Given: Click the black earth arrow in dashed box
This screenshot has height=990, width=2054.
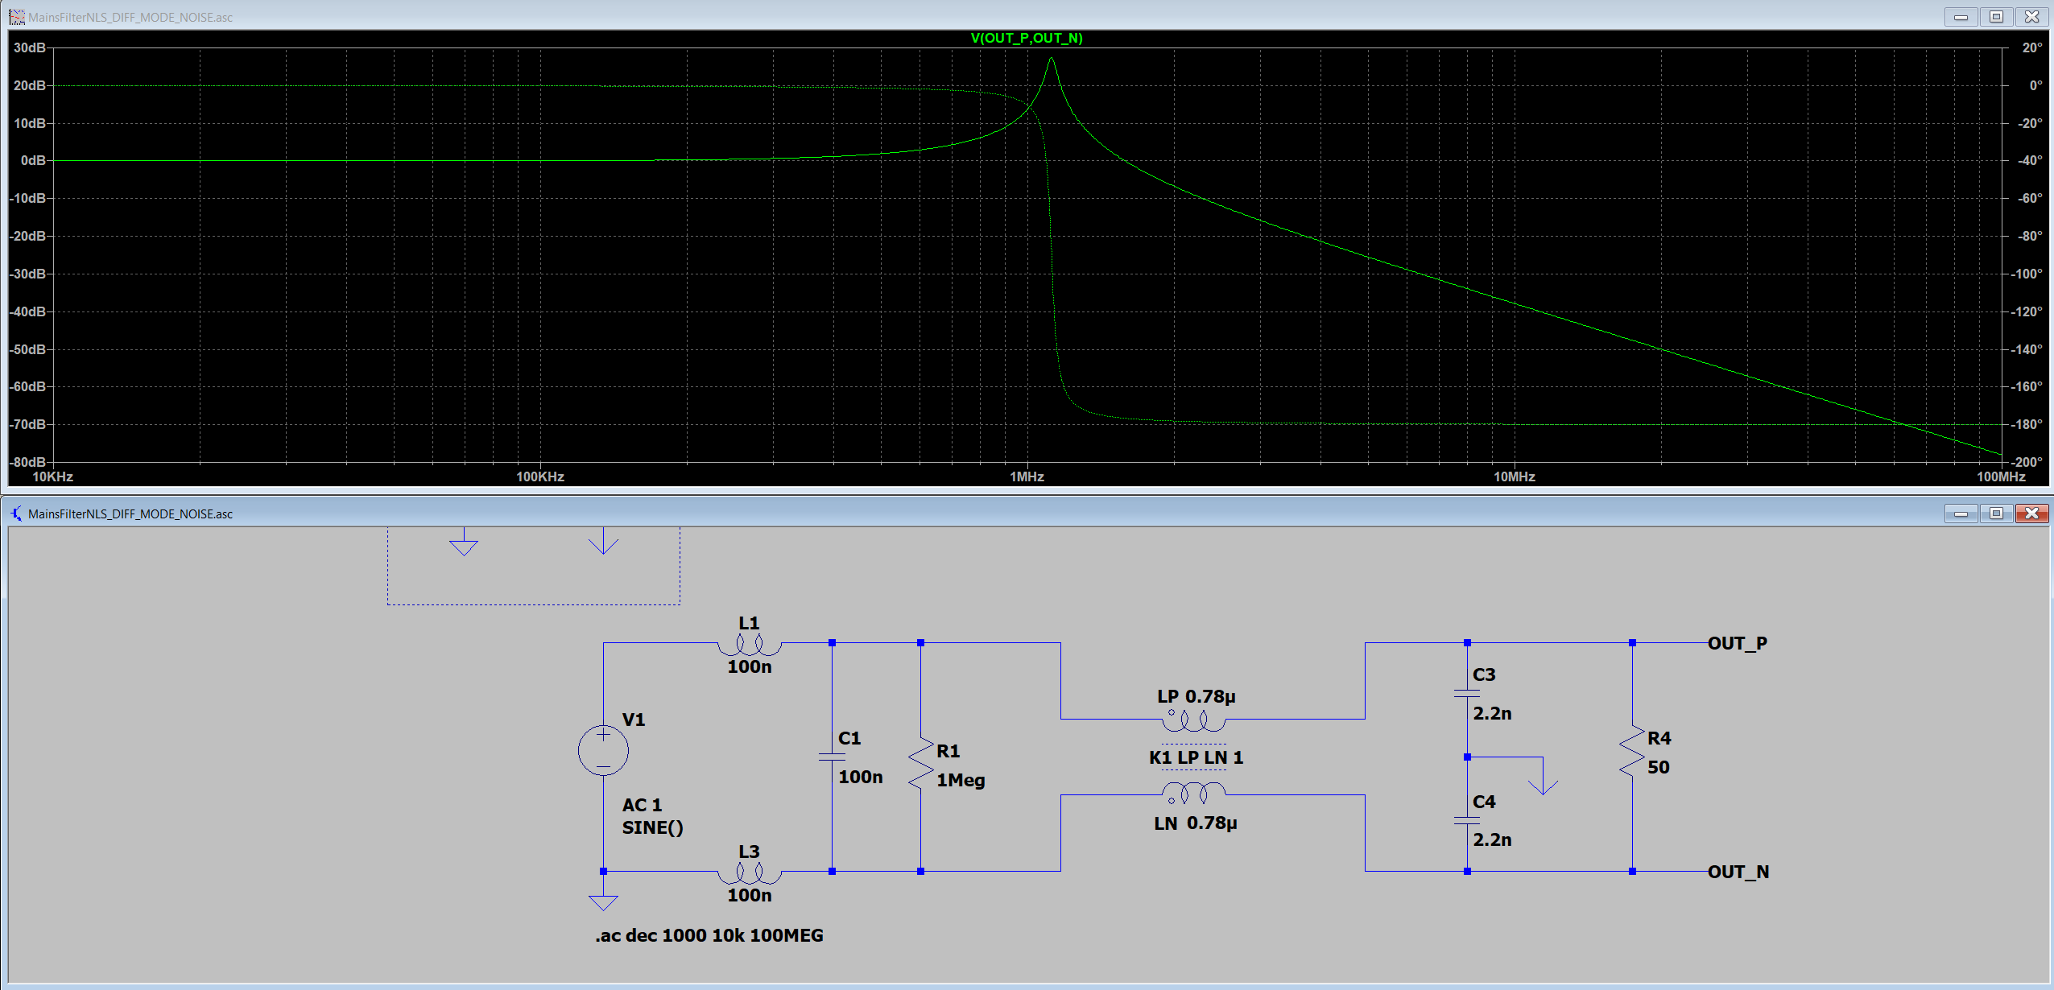Looking at the screenshot, I should pyautogui.click(x=603, y=545).
